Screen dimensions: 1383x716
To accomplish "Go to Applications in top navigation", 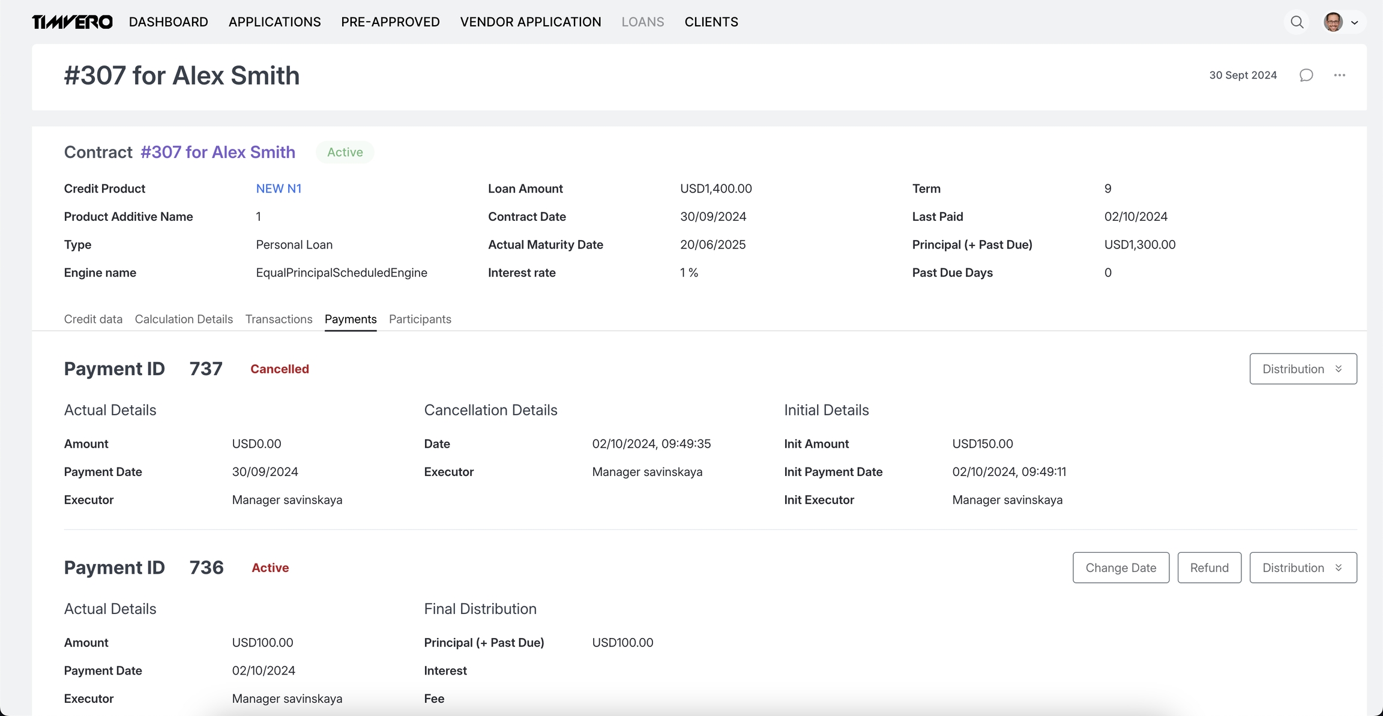I will [x=274, y=22].
